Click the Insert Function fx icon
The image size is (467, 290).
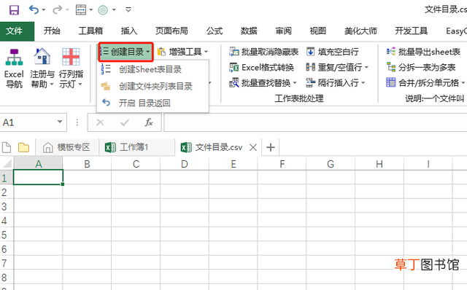click(x=149, y=122)
